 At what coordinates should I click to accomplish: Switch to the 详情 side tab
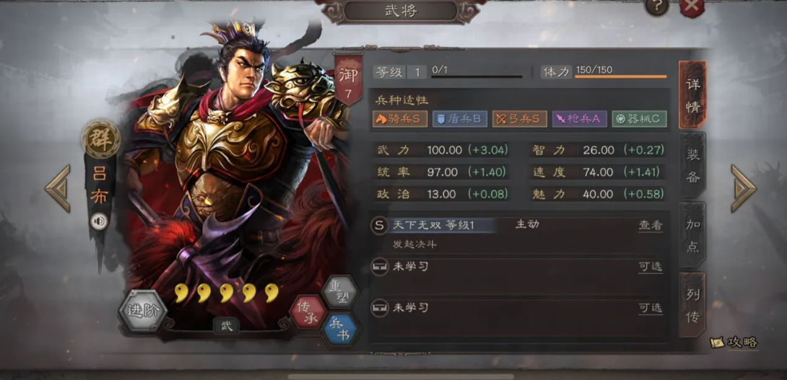692,94
